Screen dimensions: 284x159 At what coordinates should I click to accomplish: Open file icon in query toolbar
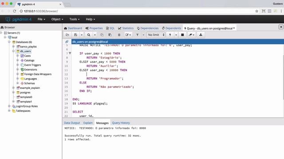(x=67, y=35)
